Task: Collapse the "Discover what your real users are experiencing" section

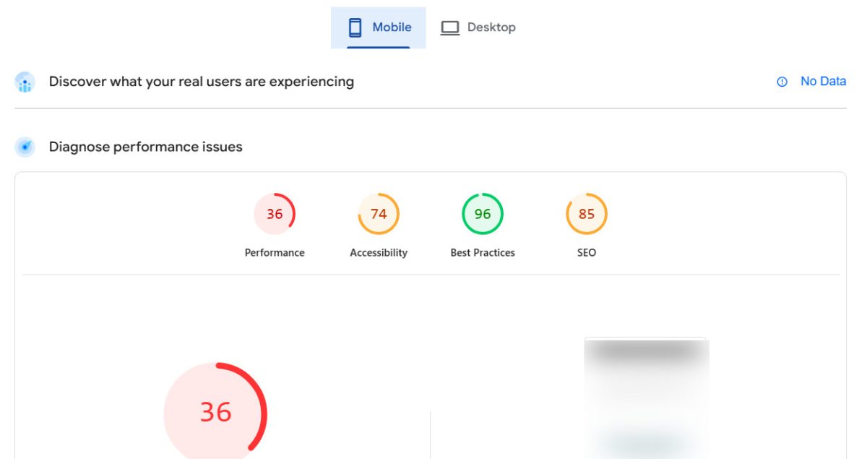Action: (202, 81)
